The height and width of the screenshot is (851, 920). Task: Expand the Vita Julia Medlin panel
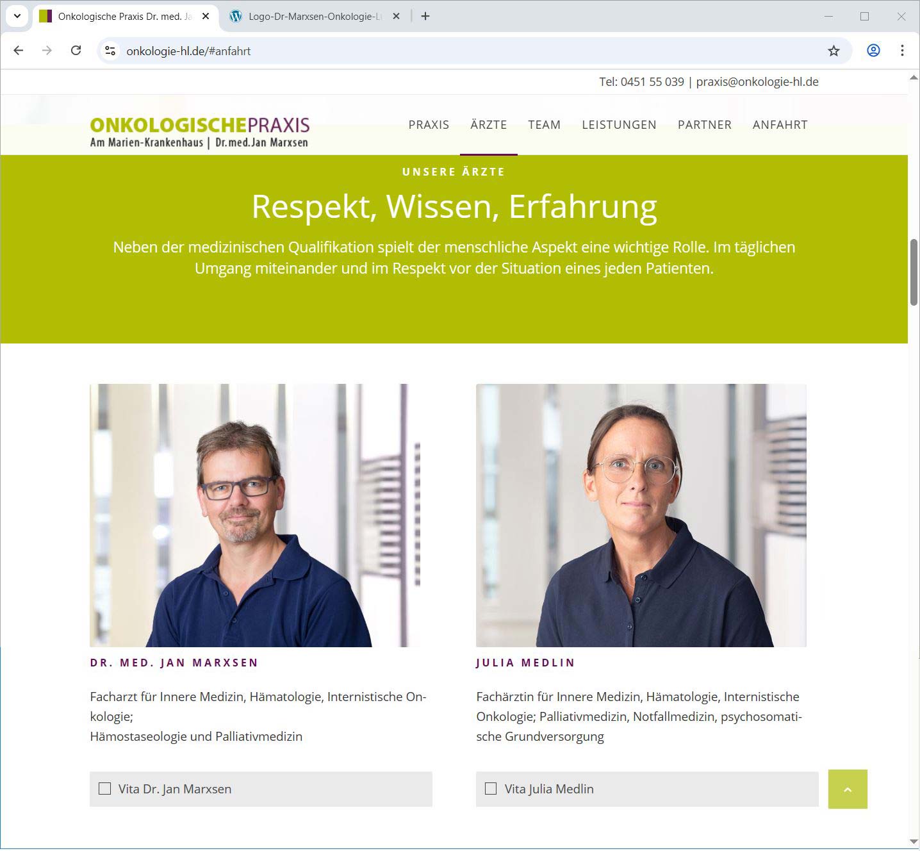coord(647,789)
